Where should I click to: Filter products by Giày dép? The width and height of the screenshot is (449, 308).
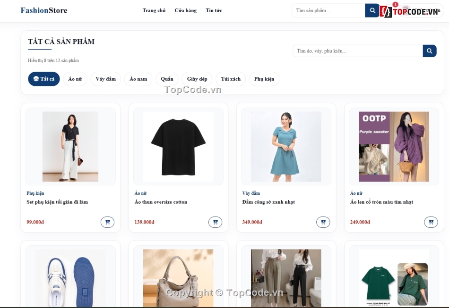click(197, 79)
